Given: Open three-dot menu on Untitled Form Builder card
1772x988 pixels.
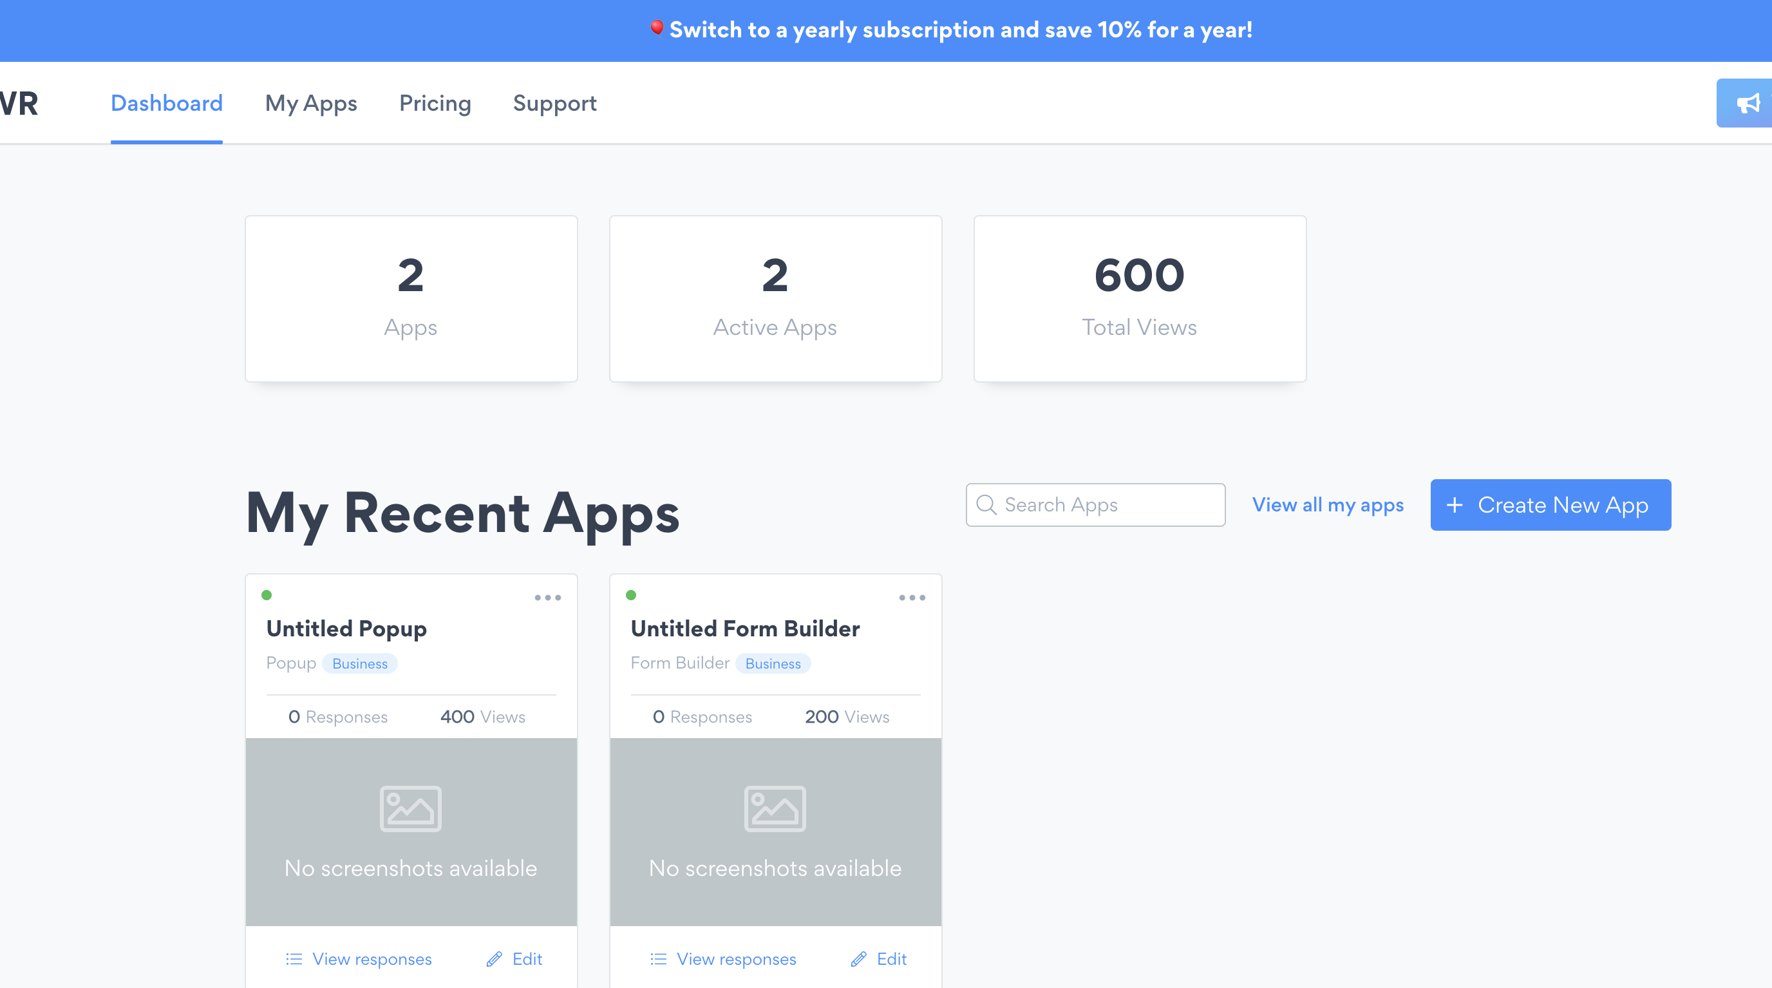Looking at the screenshot, I should click(912, 597).
